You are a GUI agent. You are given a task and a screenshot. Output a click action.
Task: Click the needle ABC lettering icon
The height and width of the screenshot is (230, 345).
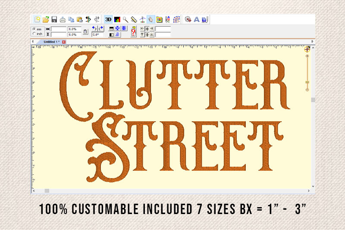pyautogui.click(x=168, y=19)
